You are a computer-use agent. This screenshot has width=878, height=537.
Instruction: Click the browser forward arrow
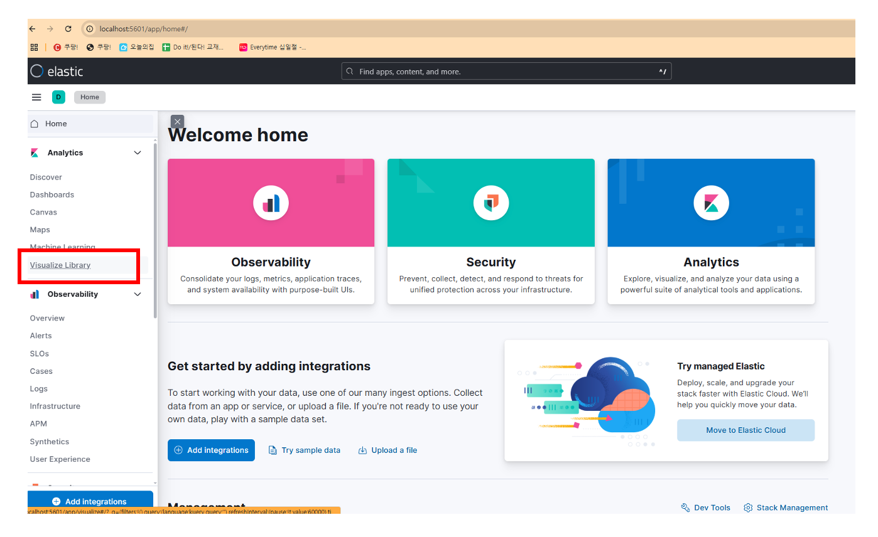(50, 29)
